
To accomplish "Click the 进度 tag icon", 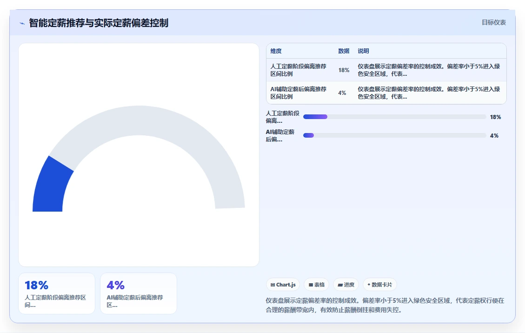I will point(340,285).
